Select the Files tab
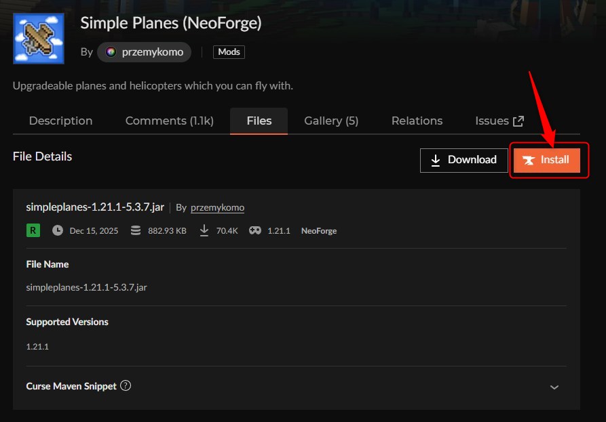The height and width of the screenshot is (422, 606). point(259,121)
